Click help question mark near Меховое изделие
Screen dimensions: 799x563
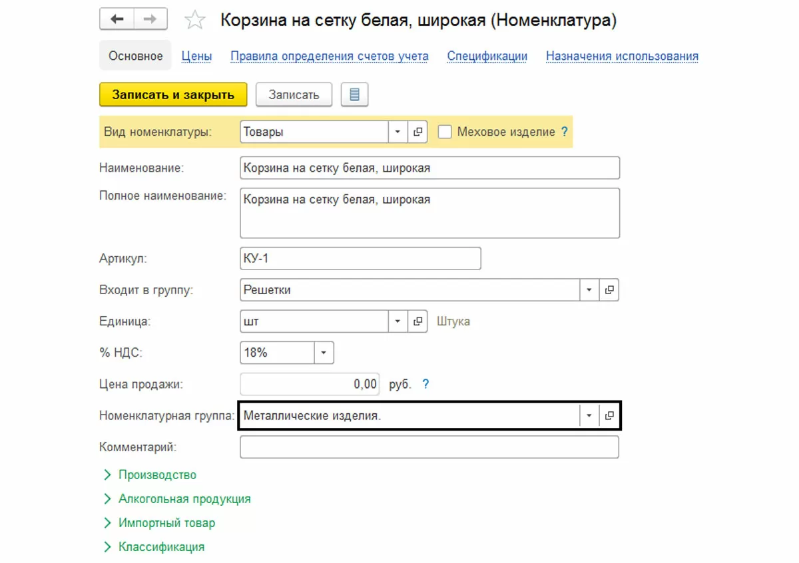[x=565, y=132]
